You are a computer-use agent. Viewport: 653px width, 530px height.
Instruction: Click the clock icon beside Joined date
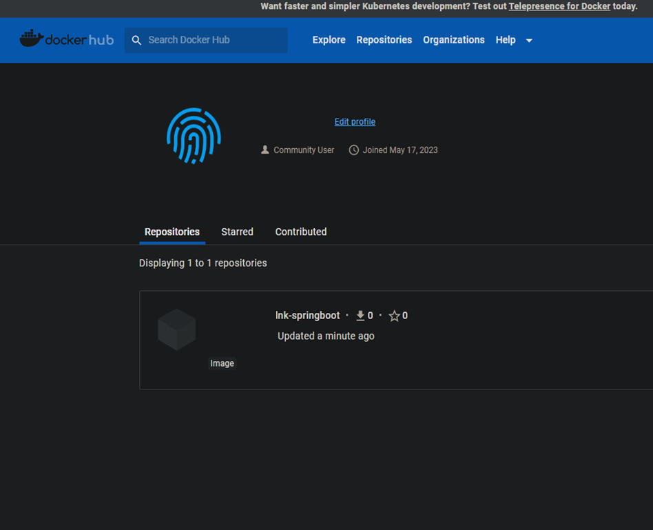pyautogui.click(x=353, y=150)
